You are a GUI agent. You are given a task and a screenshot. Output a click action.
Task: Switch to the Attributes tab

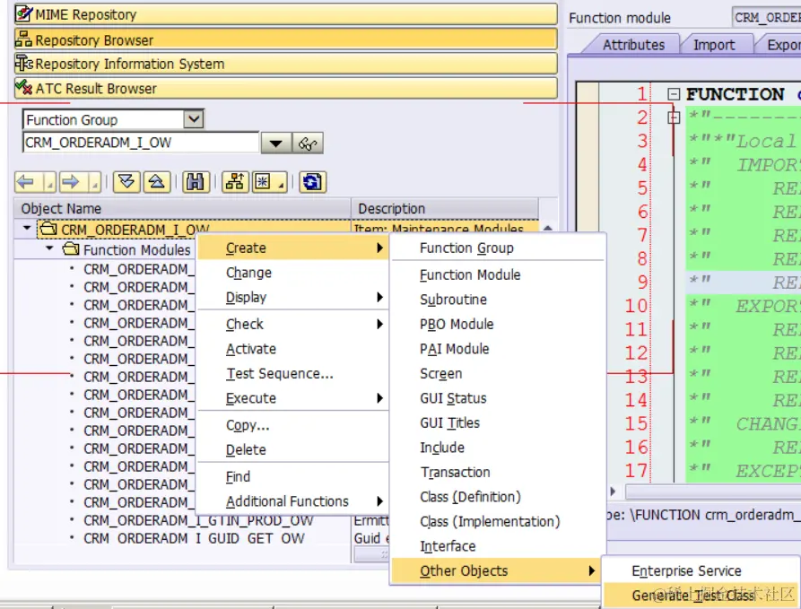pos(633,45)
